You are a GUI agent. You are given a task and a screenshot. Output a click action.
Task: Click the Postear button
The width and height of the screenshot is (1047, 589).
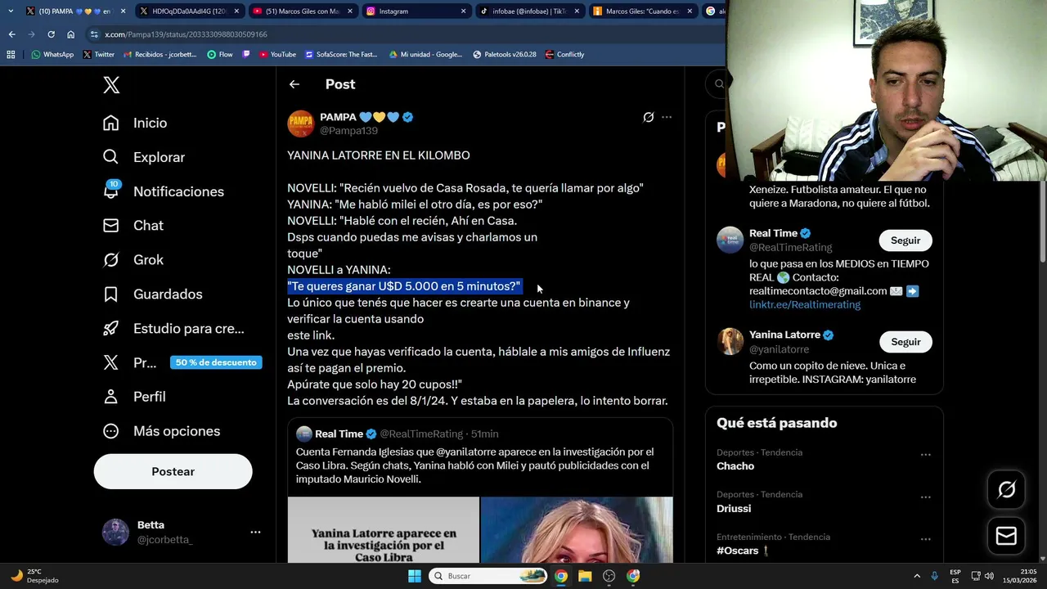click(173, 471)
